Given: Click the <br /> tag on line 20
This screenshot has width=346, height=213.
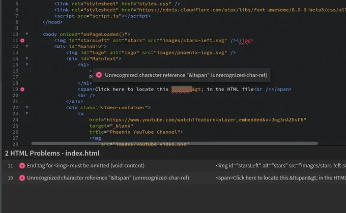Looking at the screenshot, I should [x=86, y=96].
